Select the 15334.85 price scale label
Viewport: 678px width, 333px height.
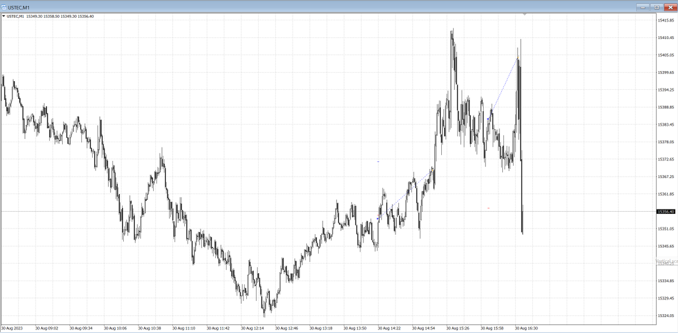click(666, 281)
